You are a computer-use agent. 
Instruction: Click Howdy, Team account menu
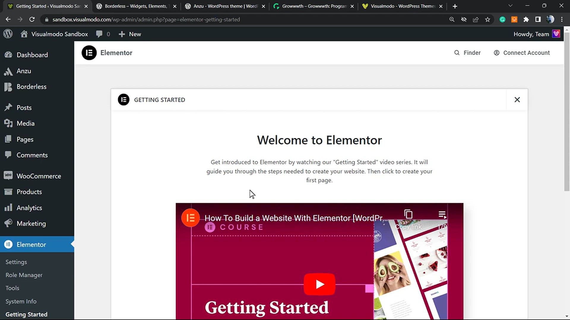point(531,34)
